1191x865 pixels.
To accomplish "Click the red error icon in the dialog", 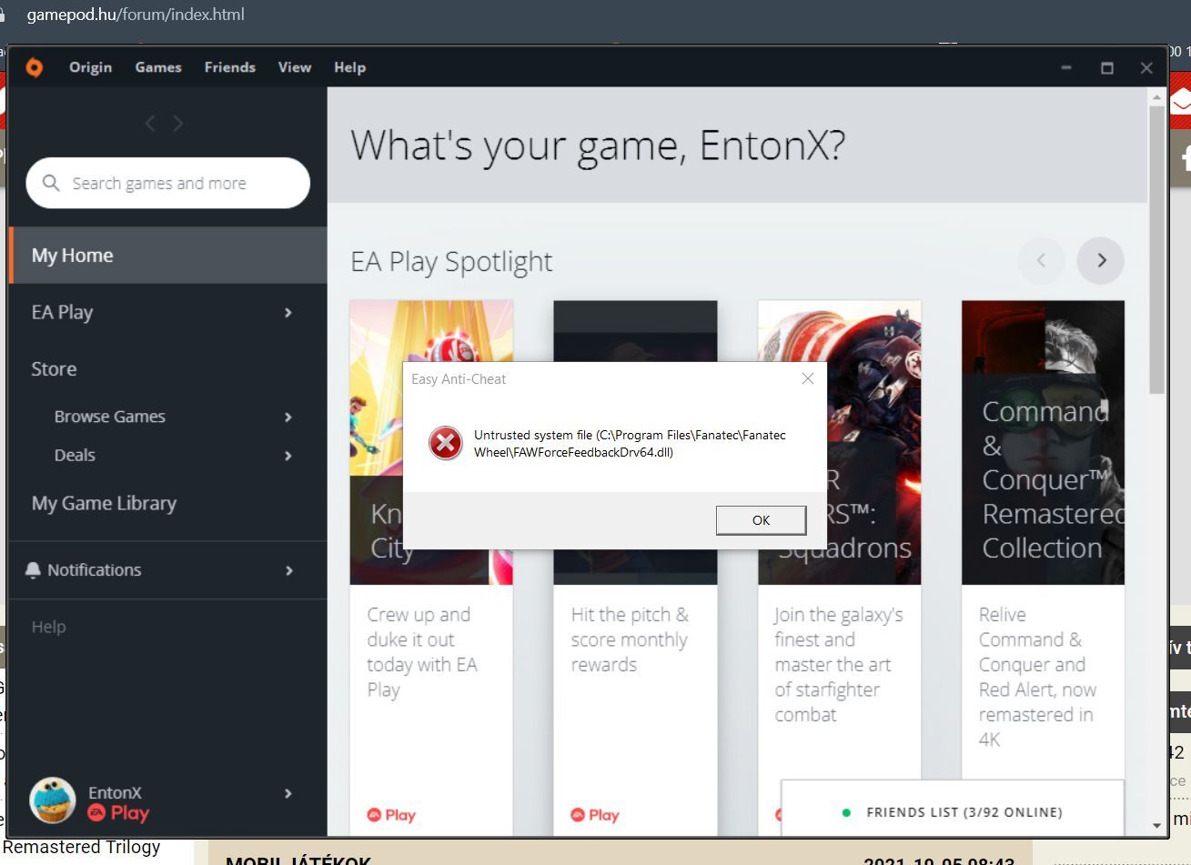I will coord(445,444).
